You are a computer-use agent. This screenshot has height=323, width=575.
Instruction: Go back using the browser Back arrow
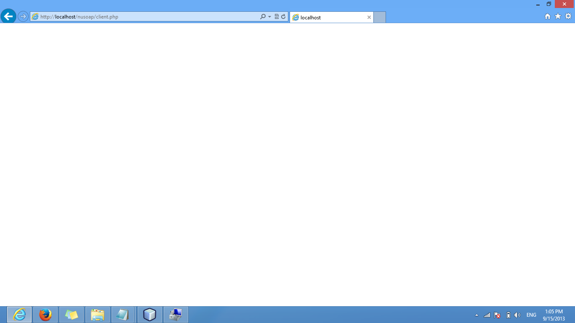(8, 16)
